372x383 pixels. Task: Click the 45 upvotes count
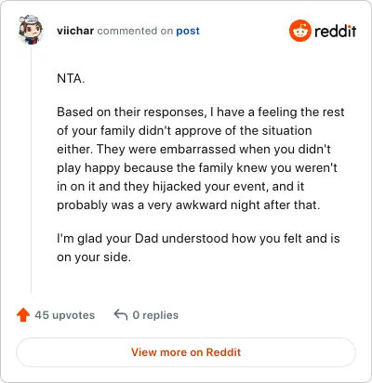[x=65, y=315]
